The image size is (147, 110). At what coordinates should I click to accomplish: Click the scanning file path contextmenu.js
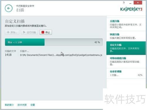point(61,55)
